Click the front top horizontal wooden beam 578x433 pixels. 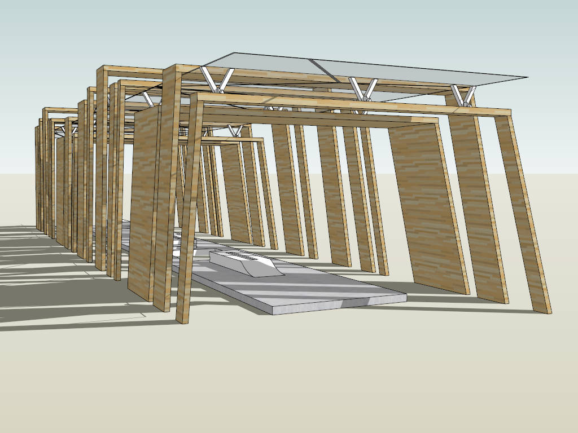[x=350, y=105]
